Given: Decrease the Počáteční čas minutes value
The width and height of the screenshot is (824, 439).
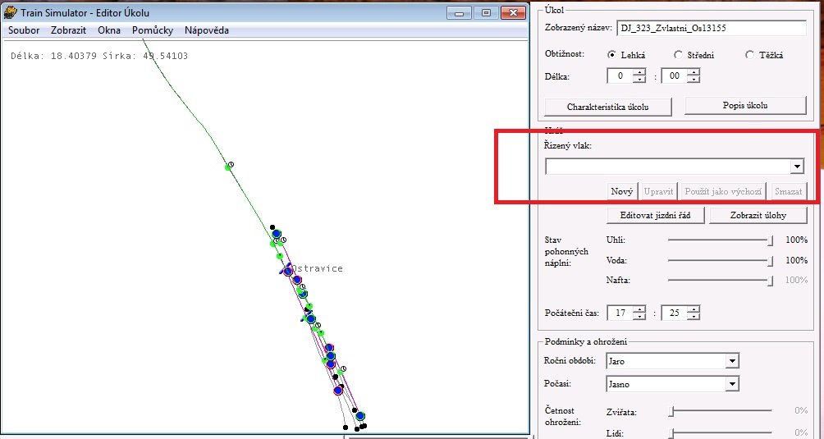Looking at the screenshot, I should tap(694, 317).
